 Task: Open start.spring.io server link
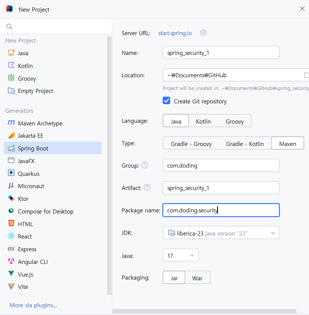pyautogui.click(x=175, y=33)
